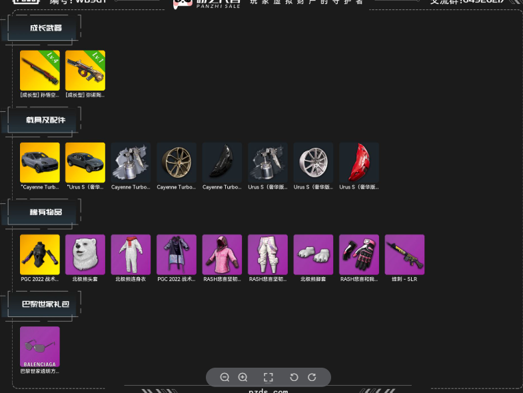Click the 北极熊脚套 bear paws item
The width and height of the screenshot is (523, 393).
[313, 254]
